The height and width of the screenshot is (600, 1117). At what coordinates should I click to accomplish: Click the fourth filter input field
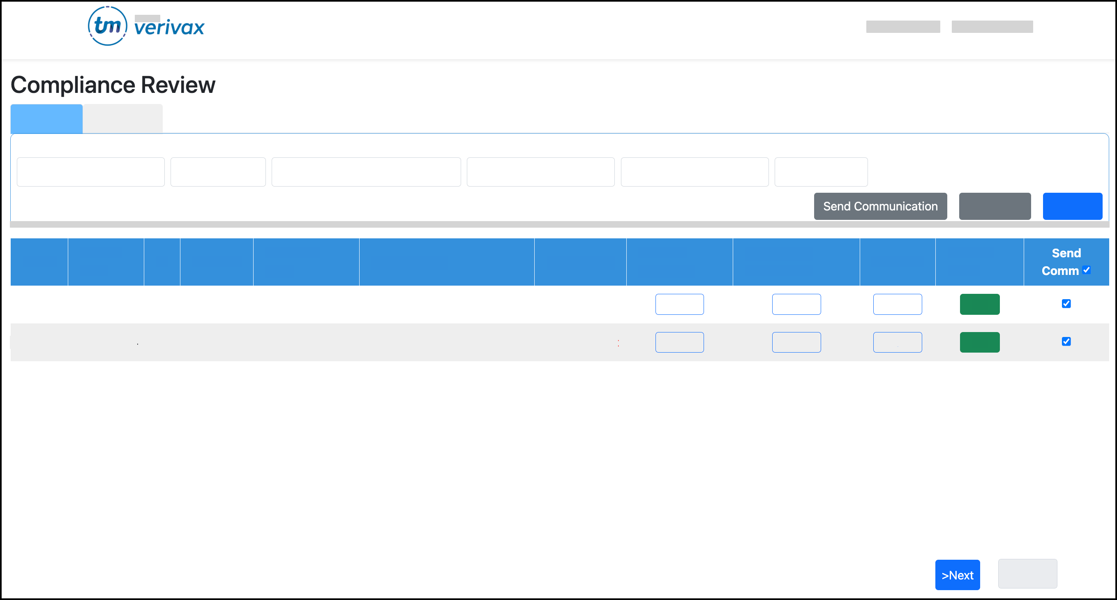click(542, 172)
